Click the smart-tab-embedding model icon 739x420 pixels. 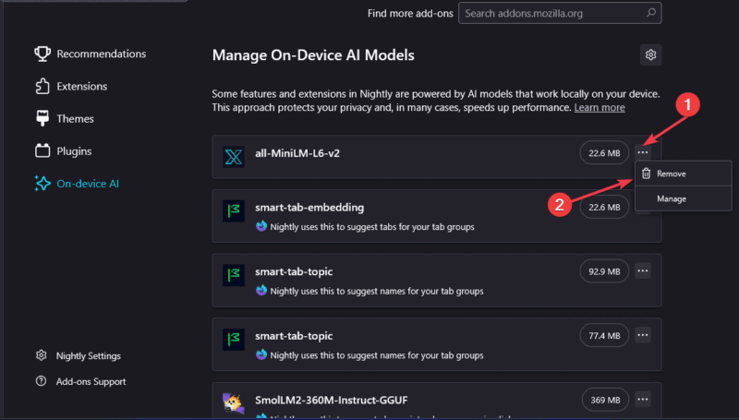[234, 211]
